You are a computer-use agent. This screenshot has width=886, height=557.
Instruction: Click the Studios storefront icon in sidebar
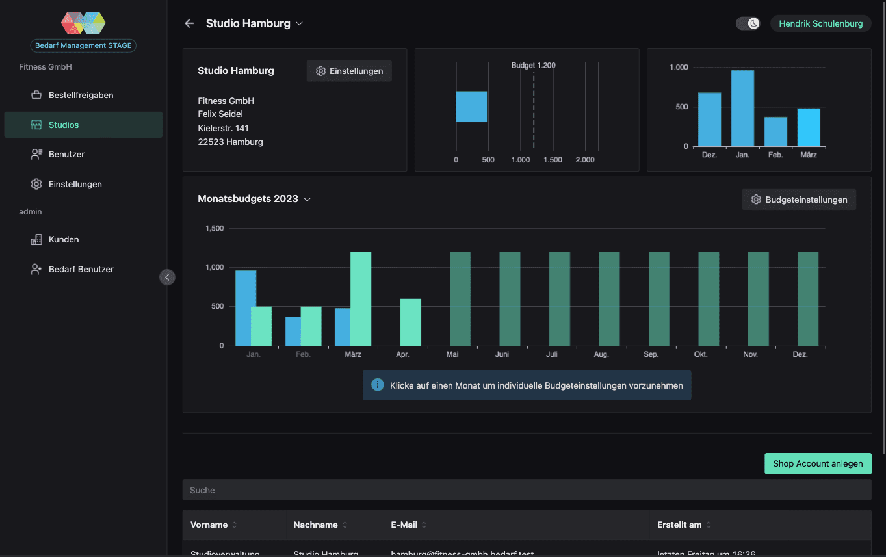36,125
